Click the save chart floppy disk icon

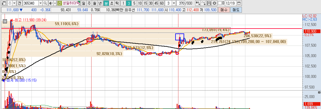pyautogui.click(x=209, y=3)
